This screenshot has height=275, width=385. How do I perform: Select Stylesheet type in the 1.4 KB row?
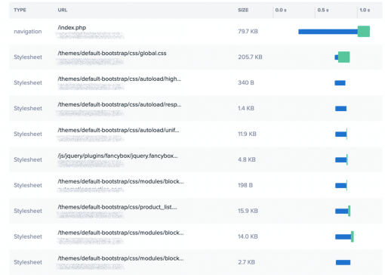click(28, 108)
